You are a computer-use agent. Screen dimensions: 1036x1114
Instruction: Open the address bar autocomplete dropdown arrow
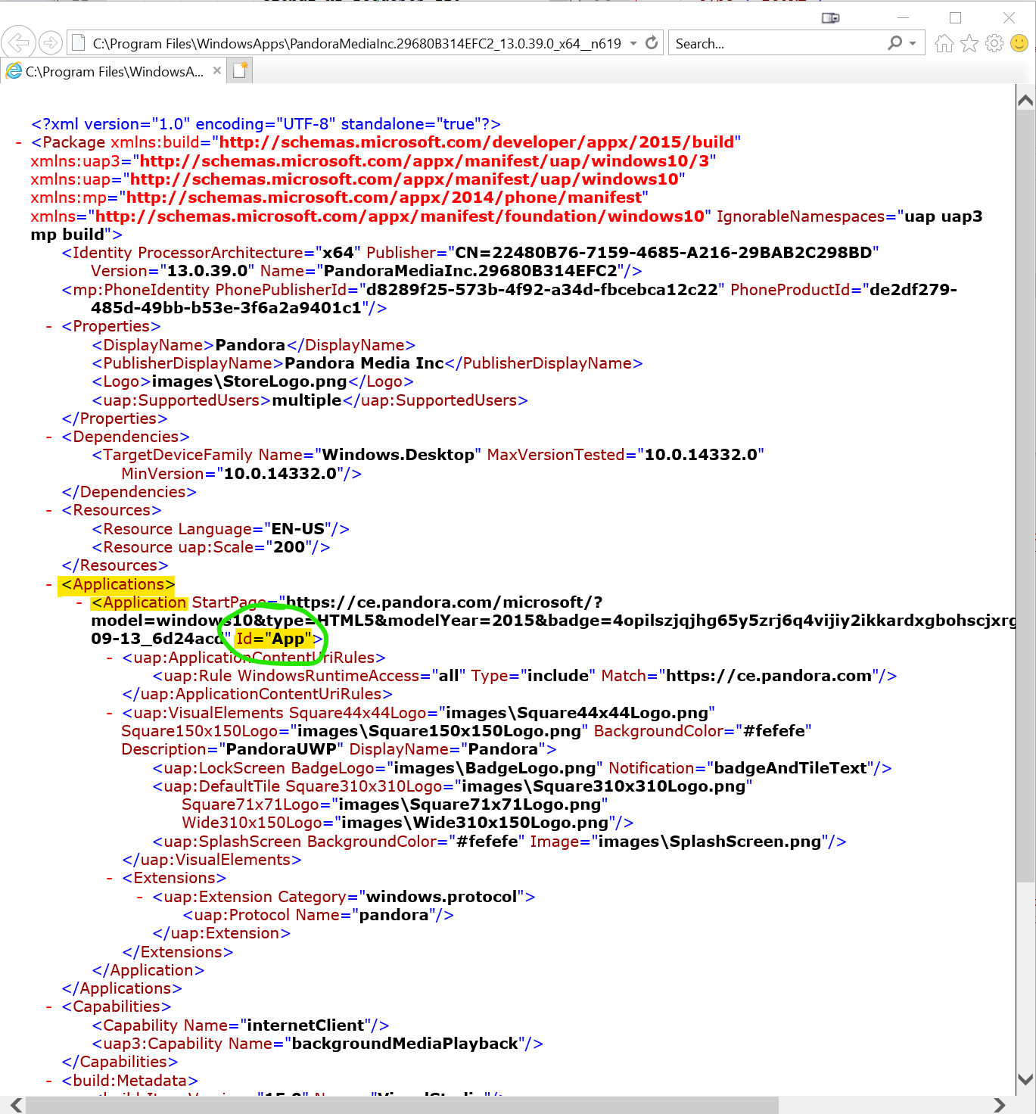point(633,43)
